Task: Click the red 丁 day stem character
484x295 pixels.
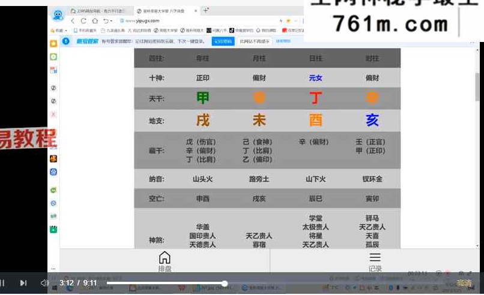Action: pyautogui.click(x=316, y=98)
